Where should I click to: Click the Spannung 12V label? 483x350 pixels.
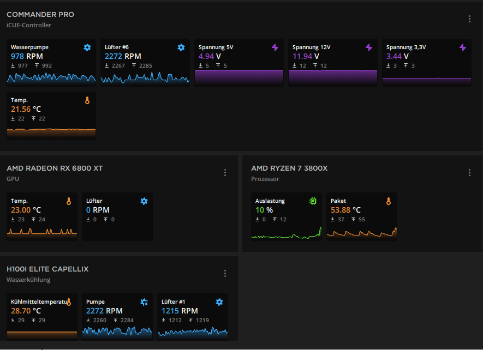(311, 47)
